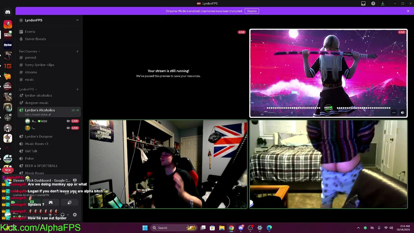Screen dimensions: 414x233
Task: Open more options on anime stream
Action: (x=394, y=113)
